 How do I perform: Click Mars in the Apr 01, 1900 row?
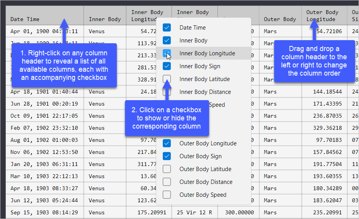coord(270,31)
